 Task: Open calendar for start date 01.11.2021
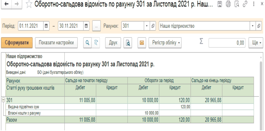[x=46, y=26]
